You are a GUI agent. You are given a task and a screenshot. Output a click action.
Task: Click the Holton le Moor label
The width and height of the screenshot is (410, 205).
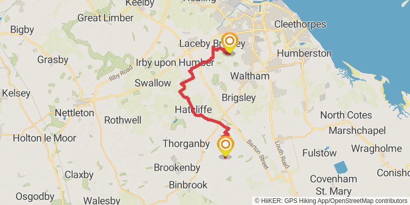tap(45, 138)
